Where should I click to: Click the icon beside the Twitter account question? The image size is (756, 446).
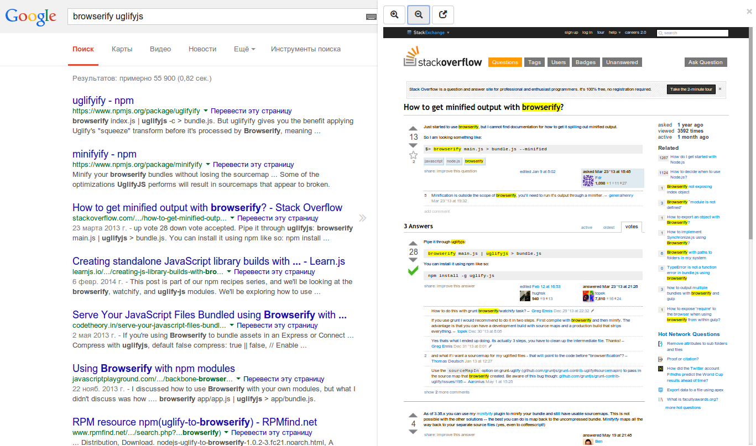coord(660,368)
